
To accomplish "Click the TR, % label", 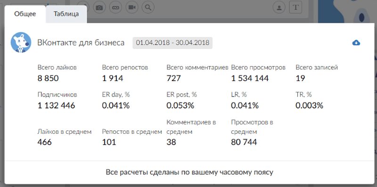I will point(303,95).
